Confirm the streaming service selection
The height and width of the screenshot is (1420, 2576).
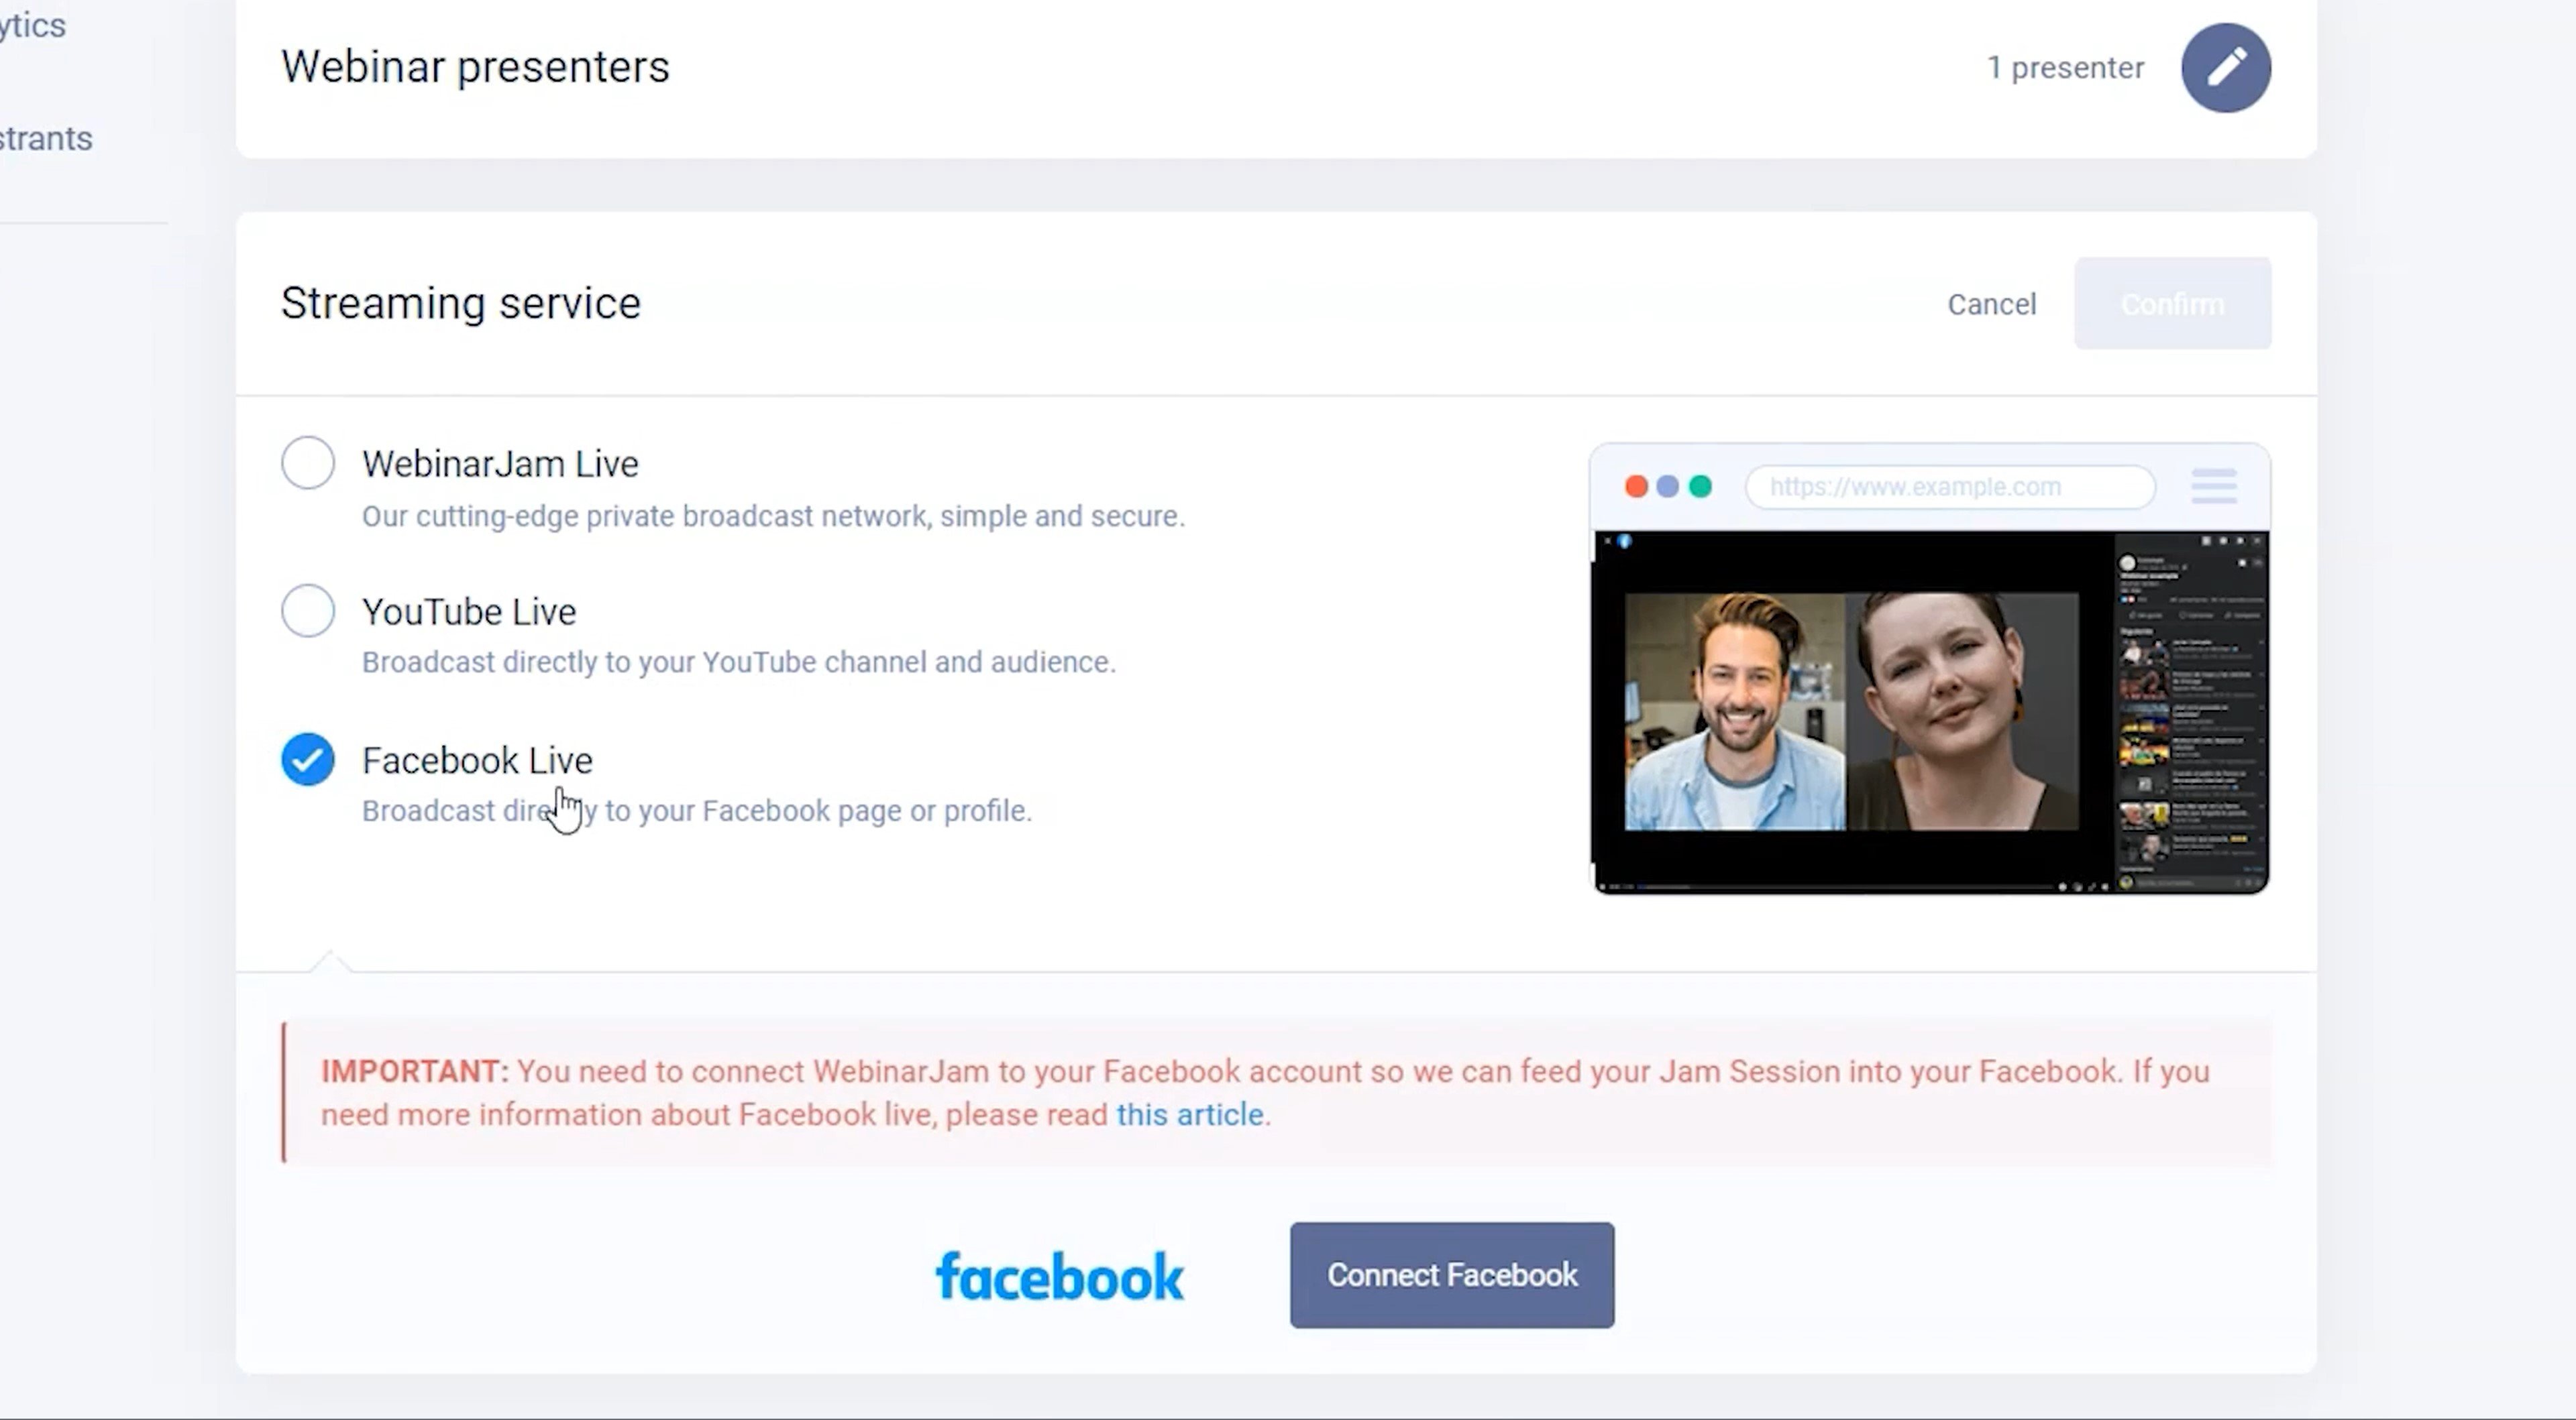click(x=2173, y=304)
